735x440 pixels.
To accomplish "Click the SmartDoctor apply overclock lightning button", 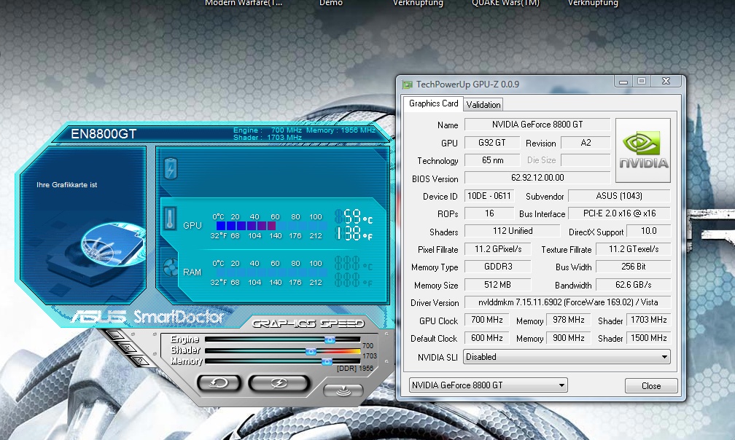I will tap(279, 383).
